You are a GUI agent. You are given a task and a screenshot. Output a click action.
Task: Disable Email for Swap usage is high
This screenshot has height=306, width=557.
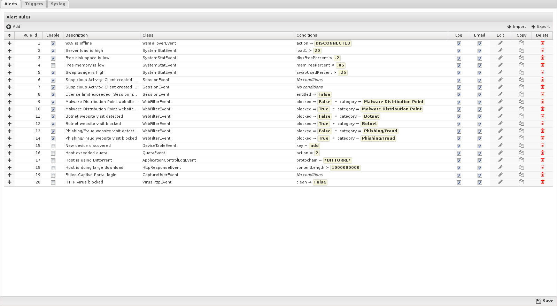point(480,73)
